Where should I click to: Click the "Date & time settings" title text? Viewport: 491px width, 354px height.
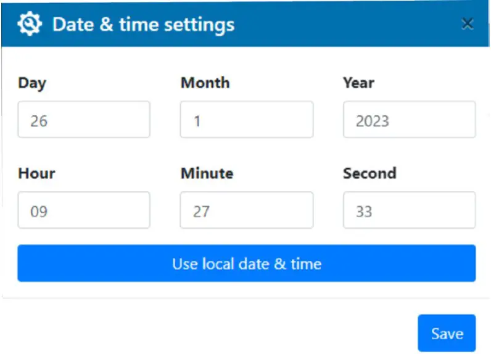point(143,25)
